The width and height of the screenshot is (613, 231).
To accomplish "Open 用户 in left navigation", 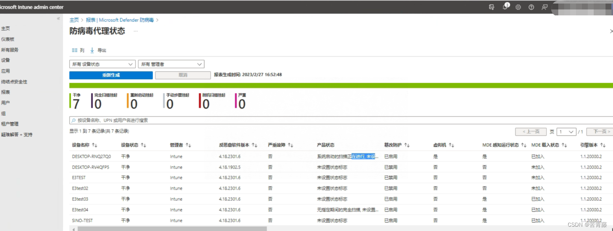I will [x=6, y=102].
